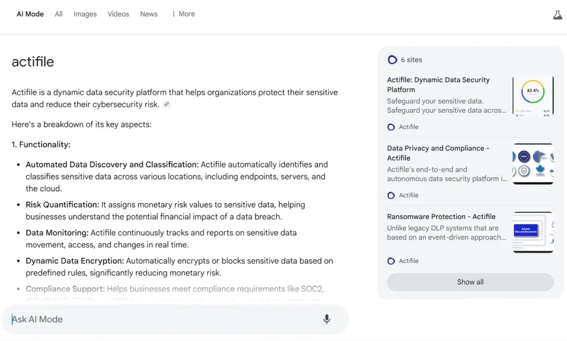Click Actifile favicon under Data Privacy and Compliance
This screenshot has width=567, height=341.
[391, 195]
